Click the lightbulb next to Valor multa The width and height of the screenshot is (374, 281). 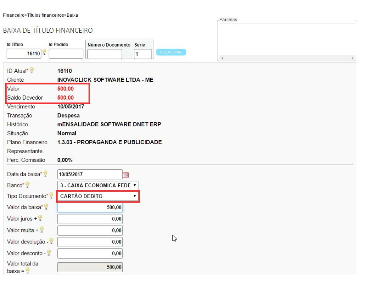coord(41,230)
